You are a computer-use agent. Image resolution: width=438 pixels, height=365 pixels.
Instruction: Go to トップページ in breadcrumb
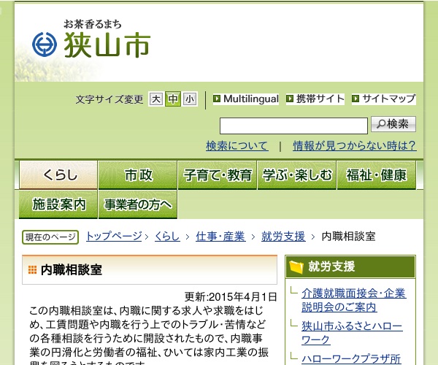pyautogui.click(x=114, y=237)
